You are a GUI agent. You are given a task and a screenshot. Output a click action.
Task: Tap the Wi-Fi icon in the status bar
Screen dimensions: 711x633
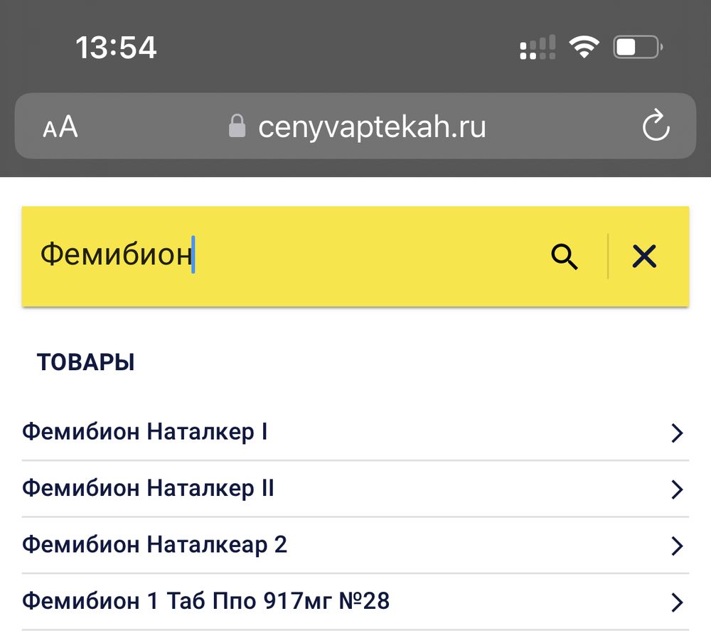click(583, 46)
